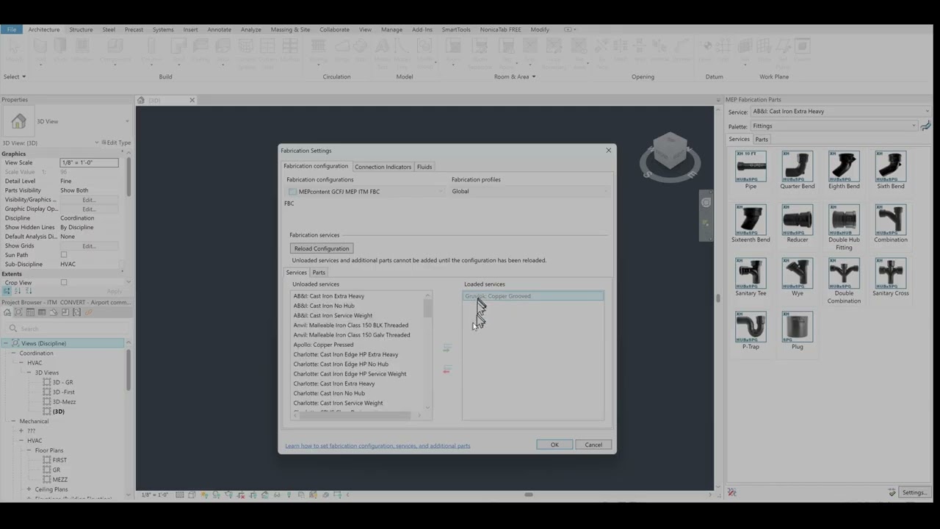Viewport: 940px width, 529px height.
Task: Switch to the Fluids tab
Action: click(x=424, y=167)
